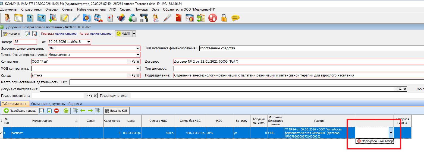
Task: Click the green left arrow icon
Action: (x=83, y=111)
